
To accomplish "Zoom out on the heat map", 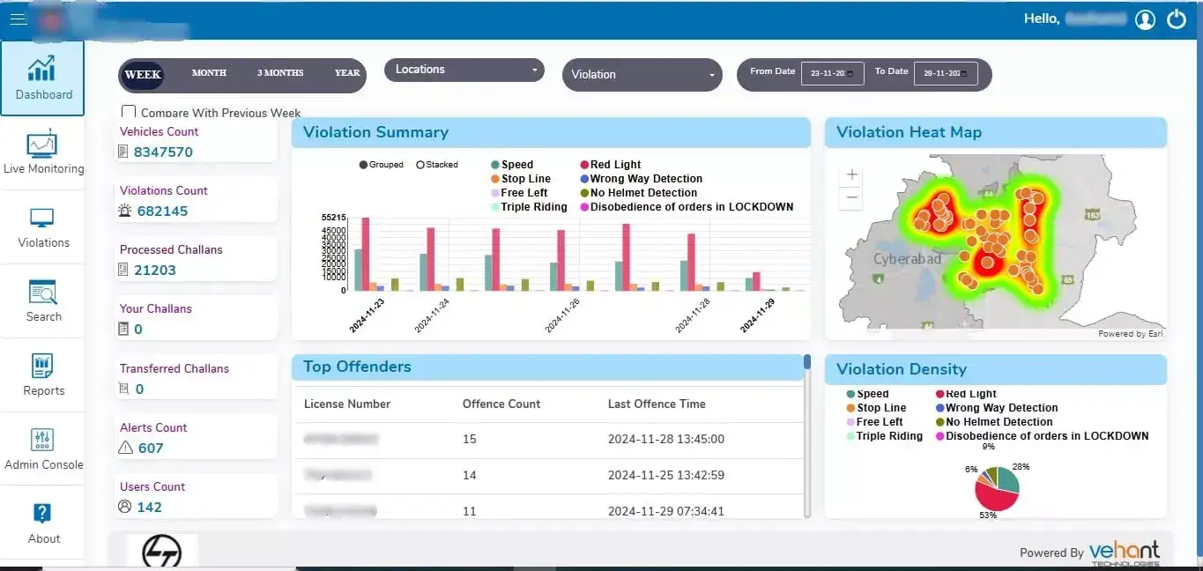I will coord(852,197).
